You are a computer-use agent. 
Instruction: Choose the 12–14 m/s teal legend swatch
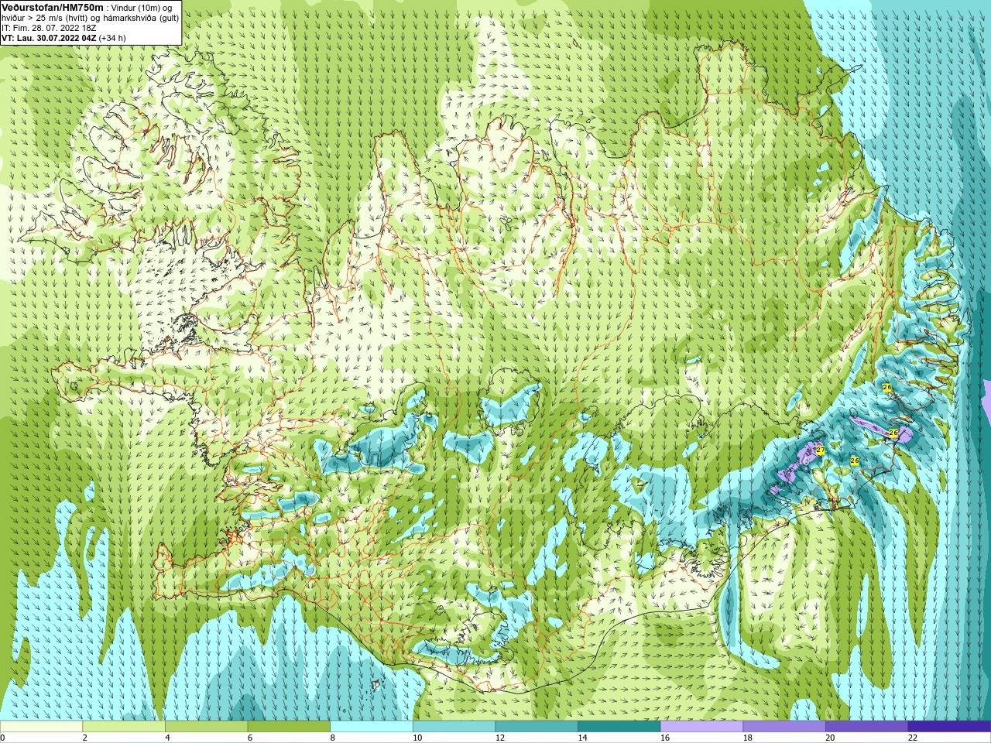537,727
